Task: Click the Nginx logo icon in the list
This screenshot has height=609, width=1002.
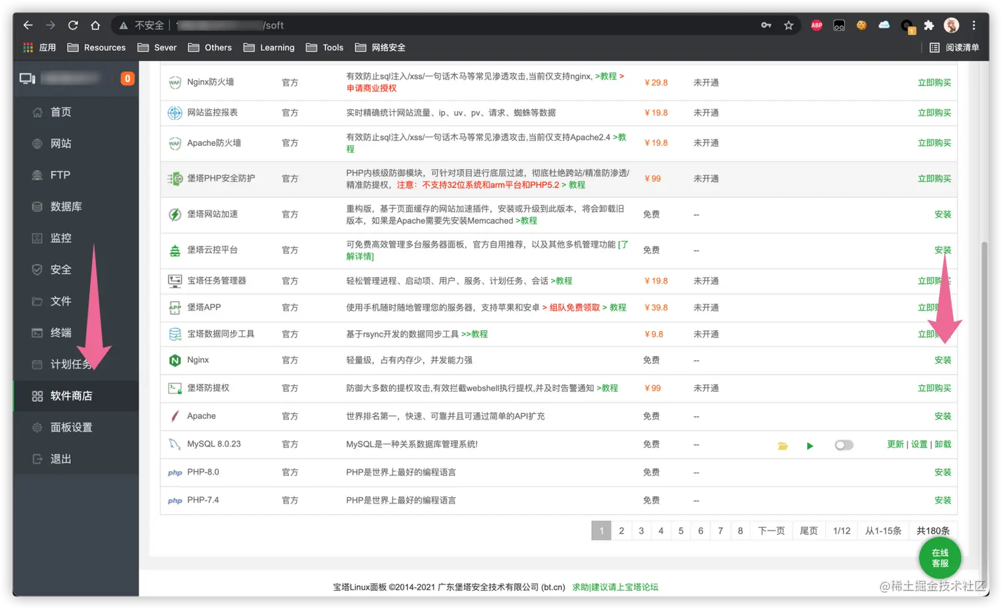Action: 175,360
